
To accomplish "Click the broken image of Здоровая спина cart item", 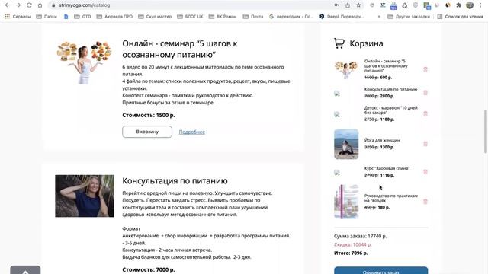I will (337, 173).
